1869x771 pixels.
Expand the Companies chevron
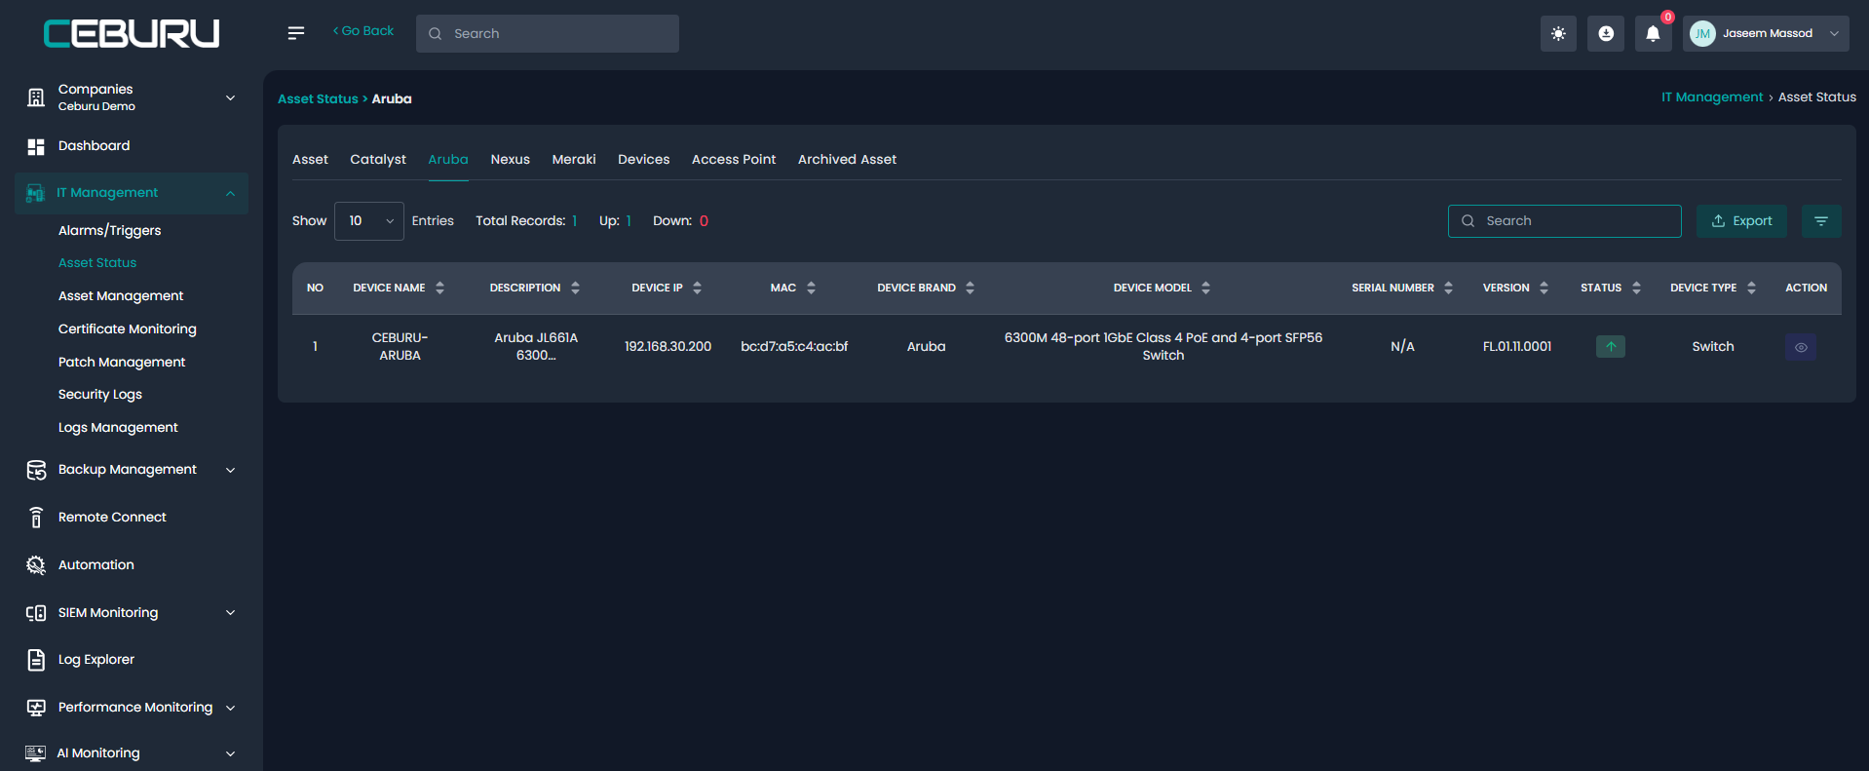pos(231,97)
